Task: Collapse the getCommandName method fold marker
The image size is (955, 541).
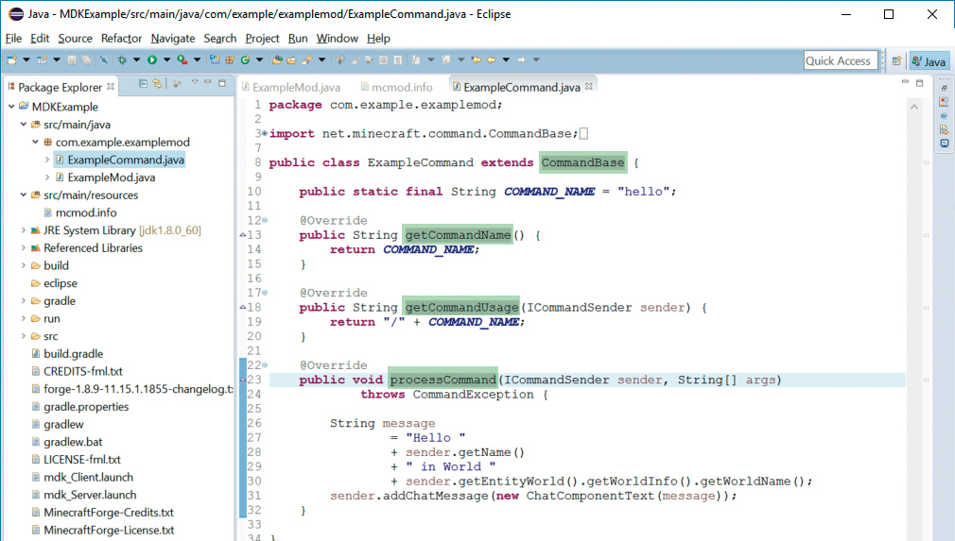Action: pyautogui.click(x=264, y=220)
